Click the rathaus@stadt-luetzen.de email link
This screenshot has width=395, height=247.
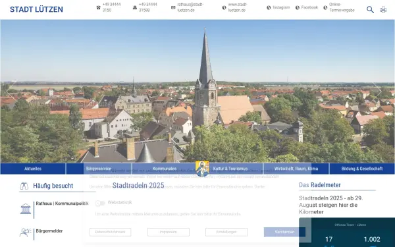tap(190, 7)
